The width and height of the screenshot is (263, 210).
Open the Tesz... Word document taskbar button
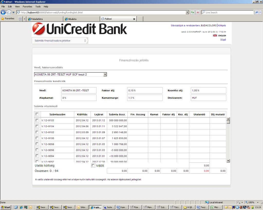tap(202, 207)
